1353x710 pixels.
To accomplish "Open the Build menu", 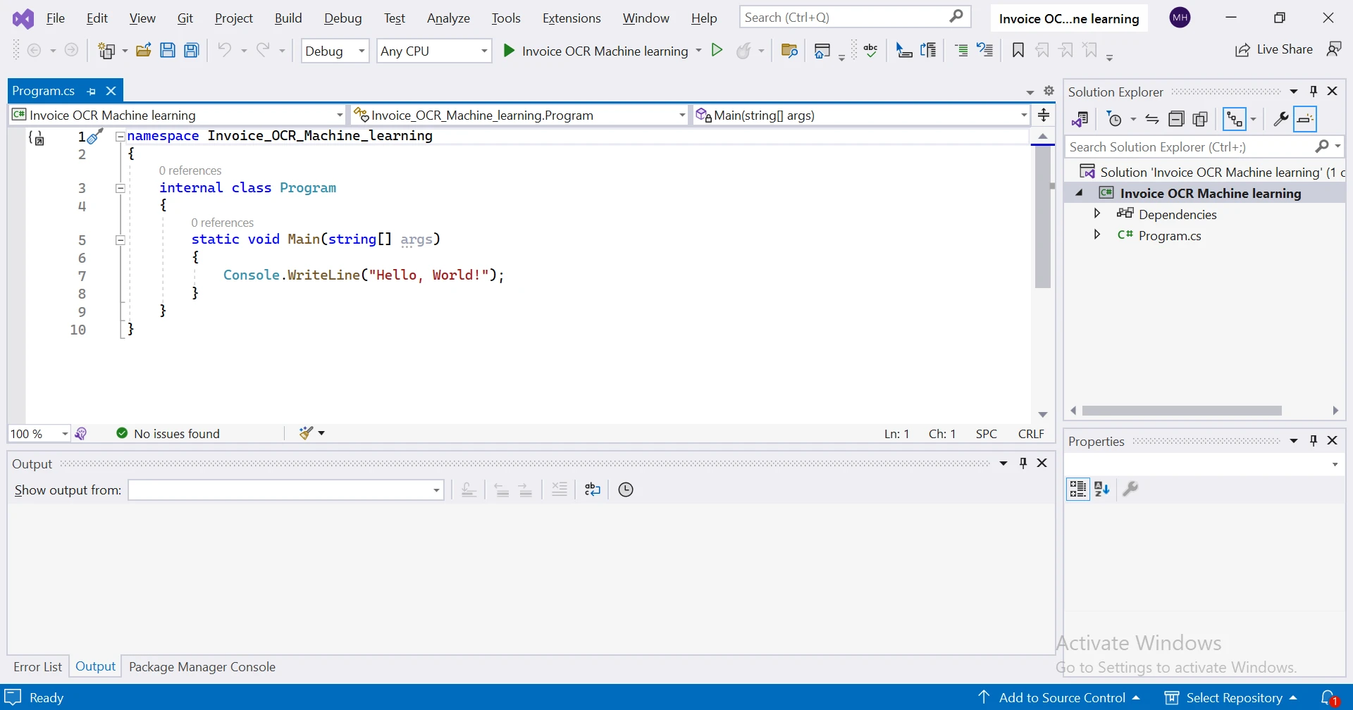I will (288, 18).
